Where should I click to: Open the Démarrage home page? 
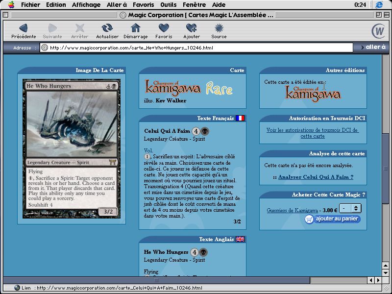(x=136, y=31)
